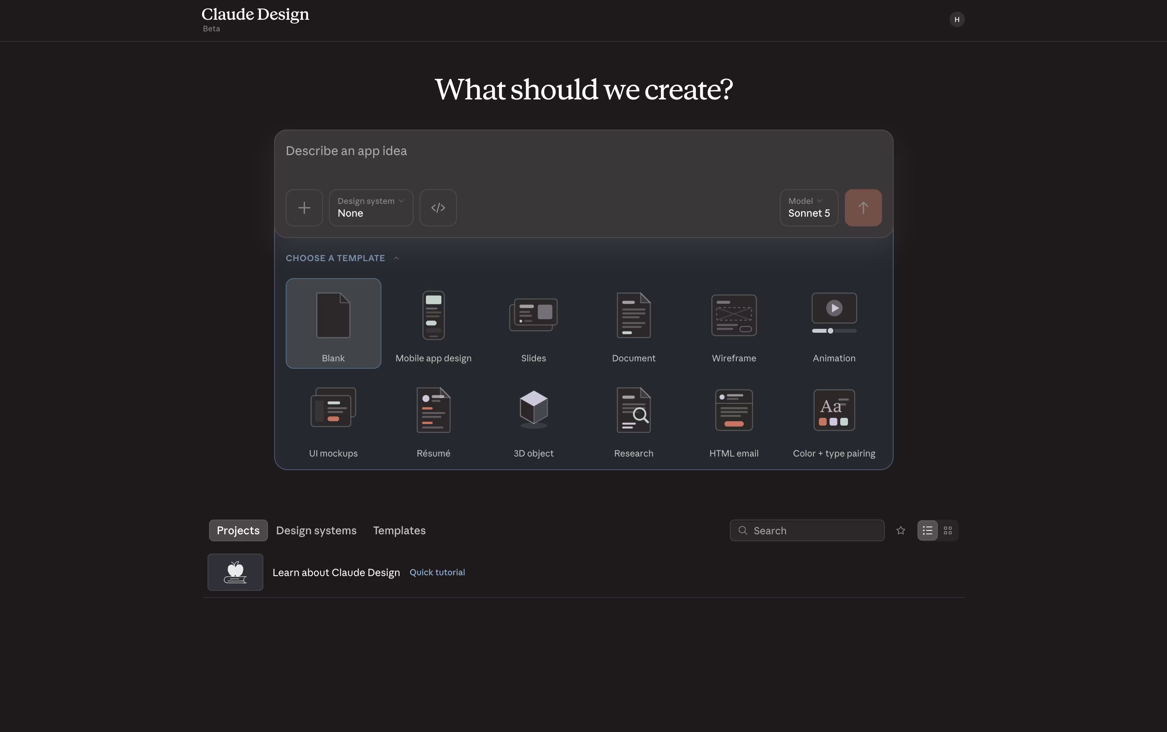Viewport: 1167px width, 732px height.
Task: Select the Document template
Action: [x=633, y=323]
